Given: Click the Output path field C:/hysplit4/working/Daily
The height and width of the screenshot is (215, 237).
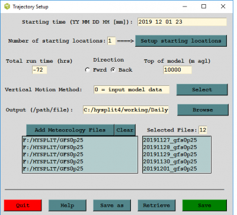Looking at the screenshot, I should click(x=126, y=110).
